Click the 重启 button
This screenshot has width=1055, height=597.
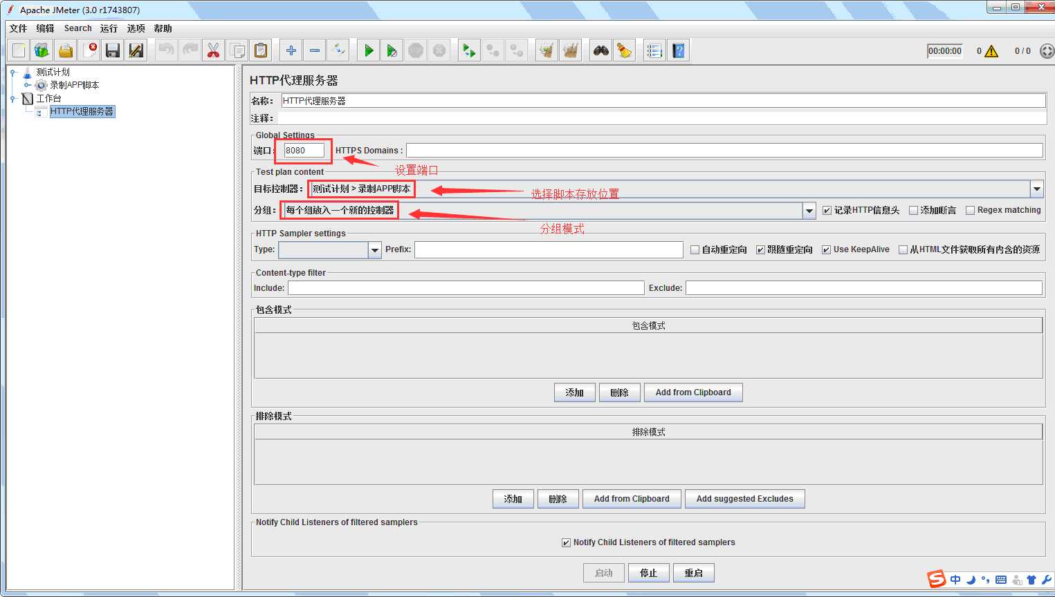[693, 573]
